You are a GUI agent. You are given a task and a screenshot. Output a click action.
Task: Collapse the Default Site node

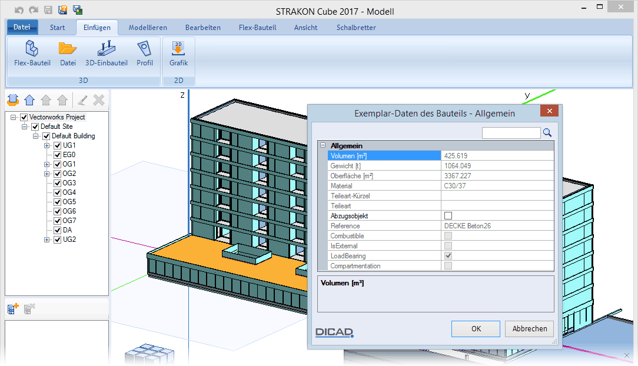24,127
